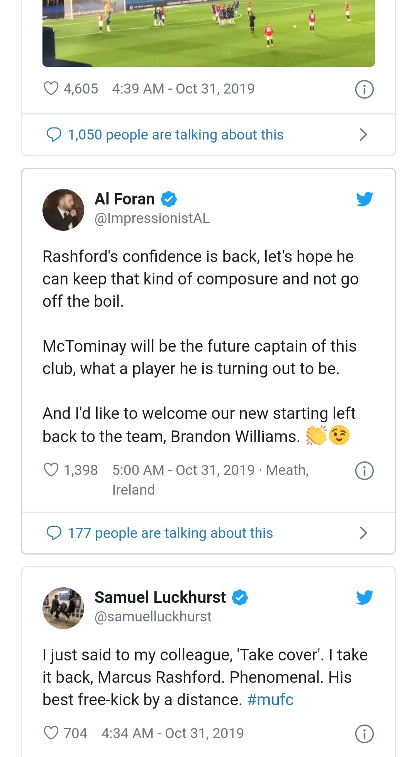Click the Twitter bird icon on Al Foran's tweet
This screenshot has height=757, width=417.
pyautogui.click(x=364, y=199)
